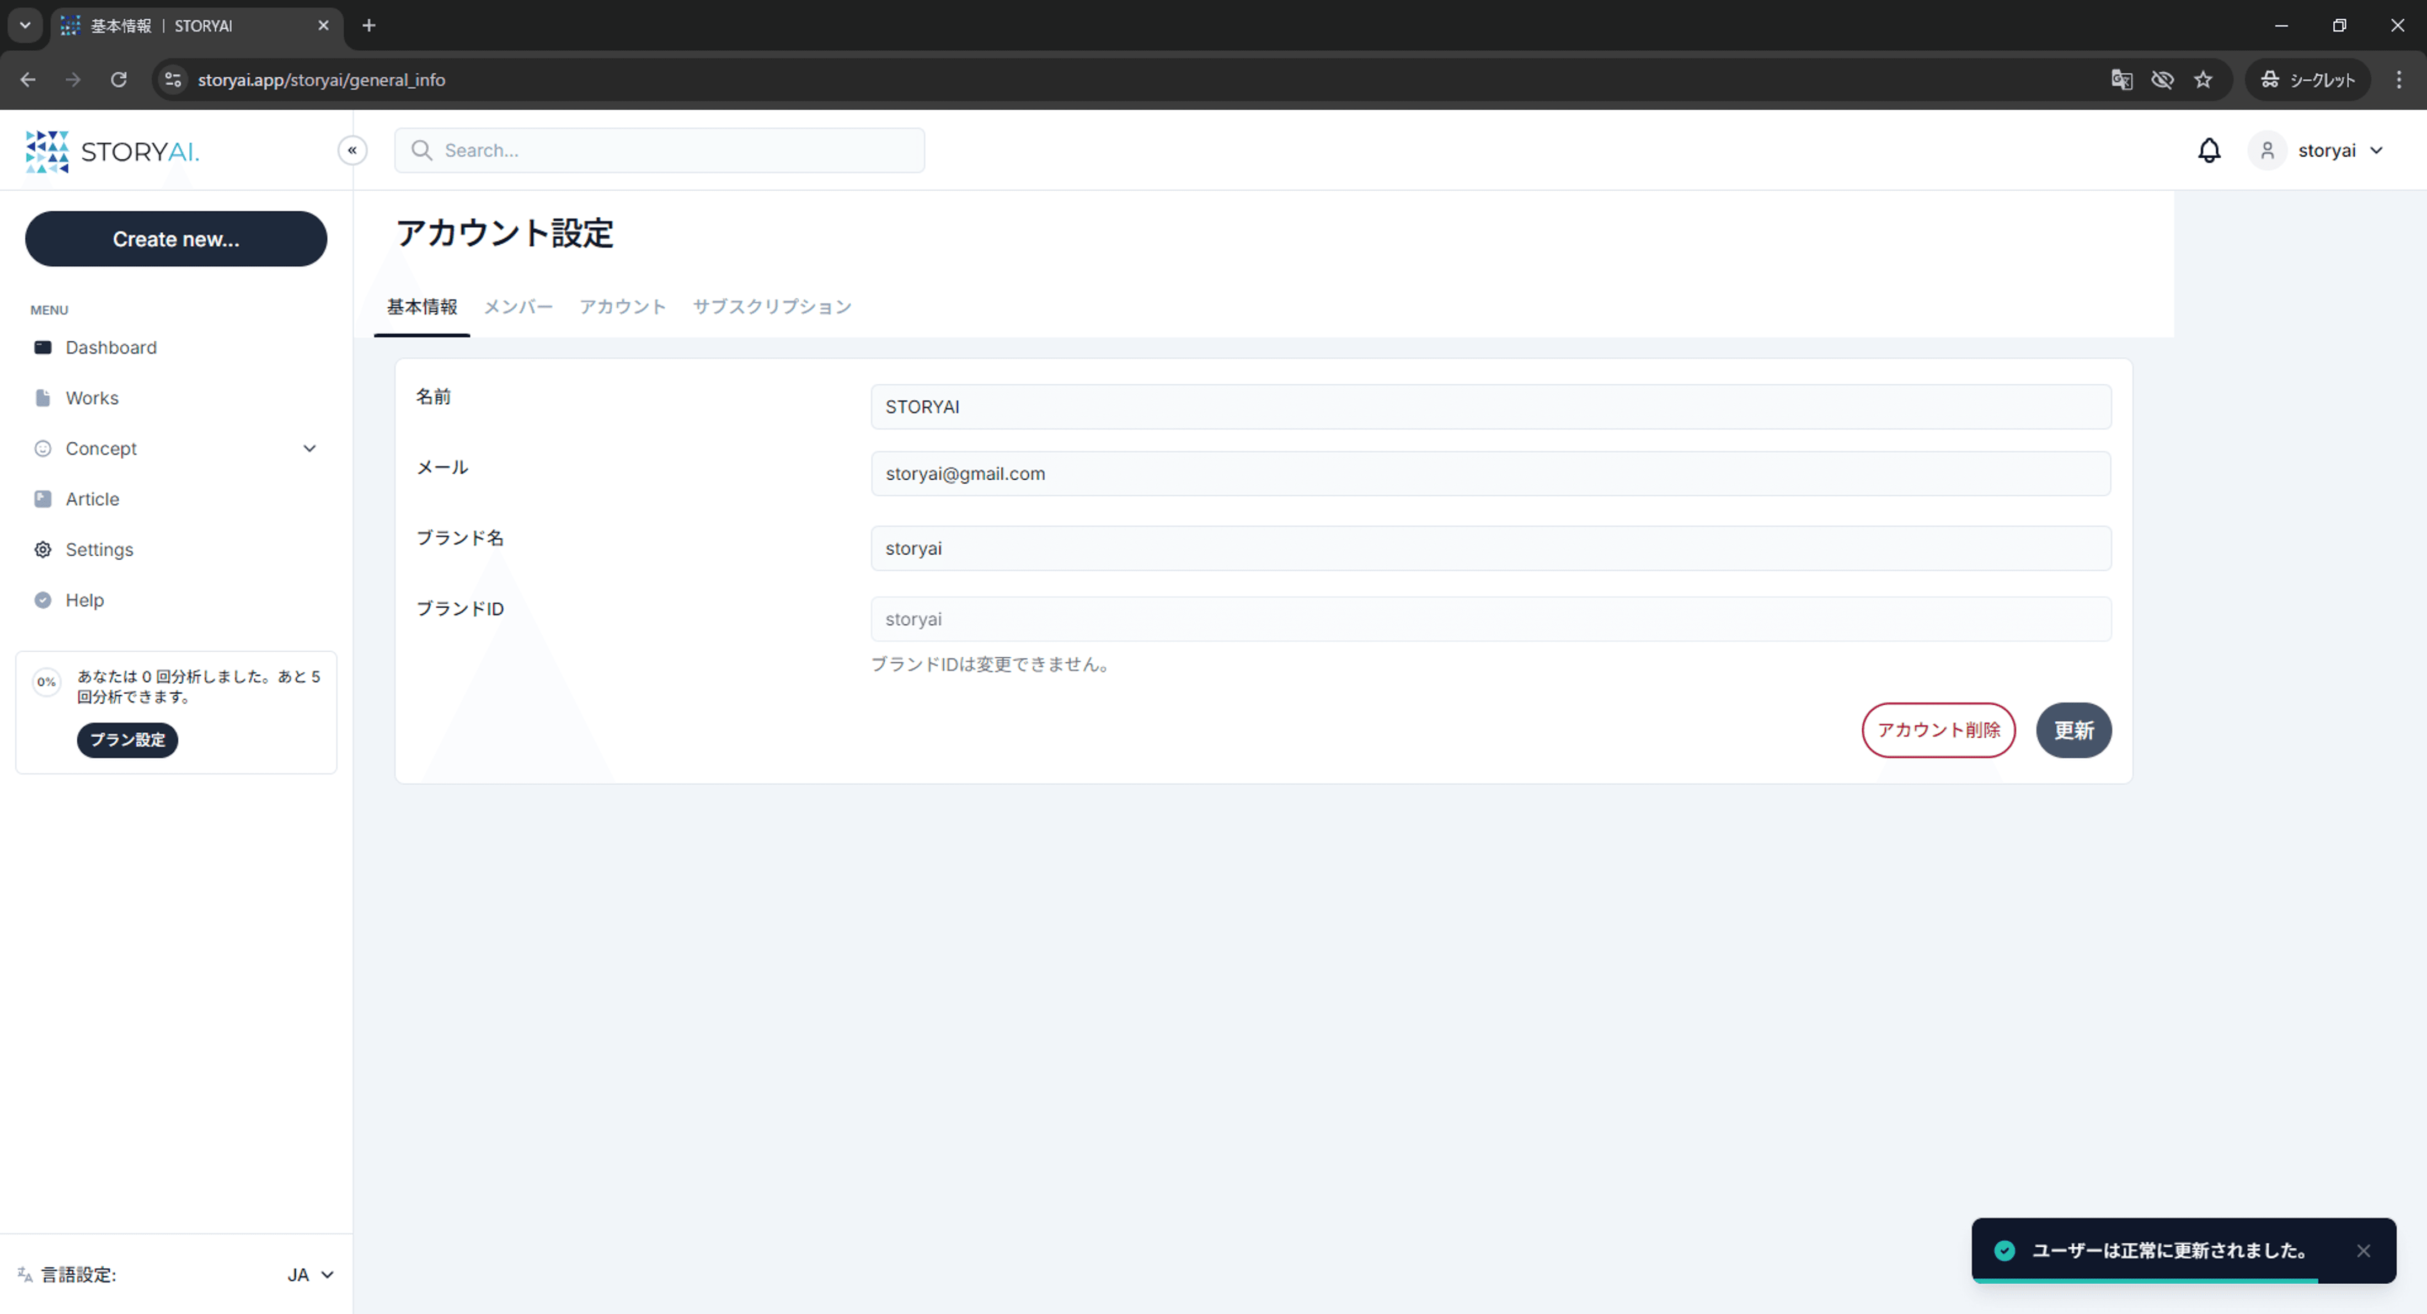Switch to the メンバー tab
Viewport: 2427px width, 1314px height.
coord(518,307)
